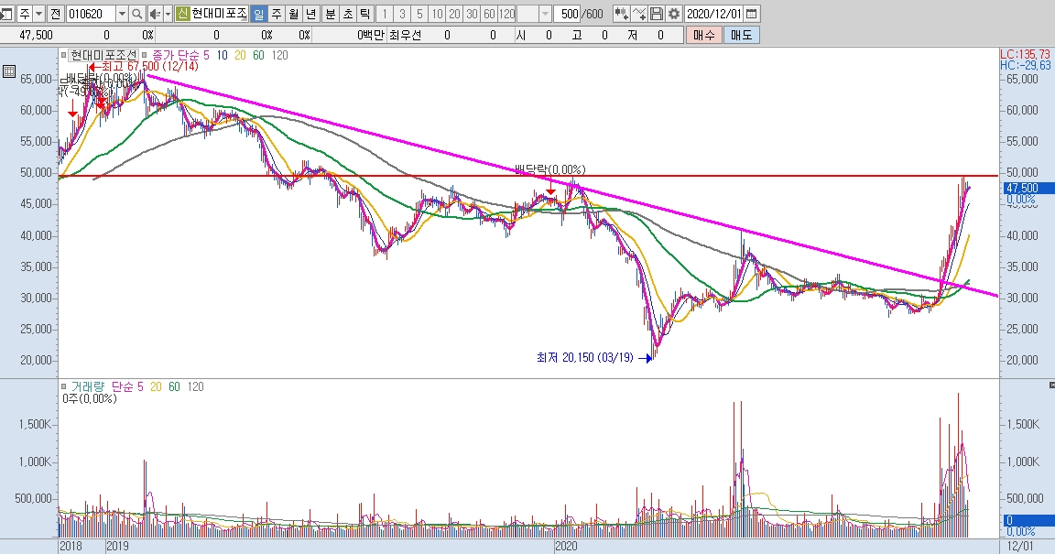1055x554 pixels.
Task: Select the 30 interval button
Action: (x=472, y=14)
